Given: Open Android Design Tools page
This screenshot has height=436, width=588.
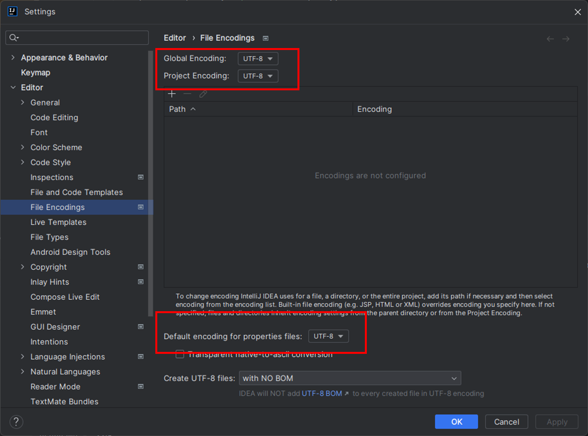Looking at the screenshot, I should click(70, 252).
